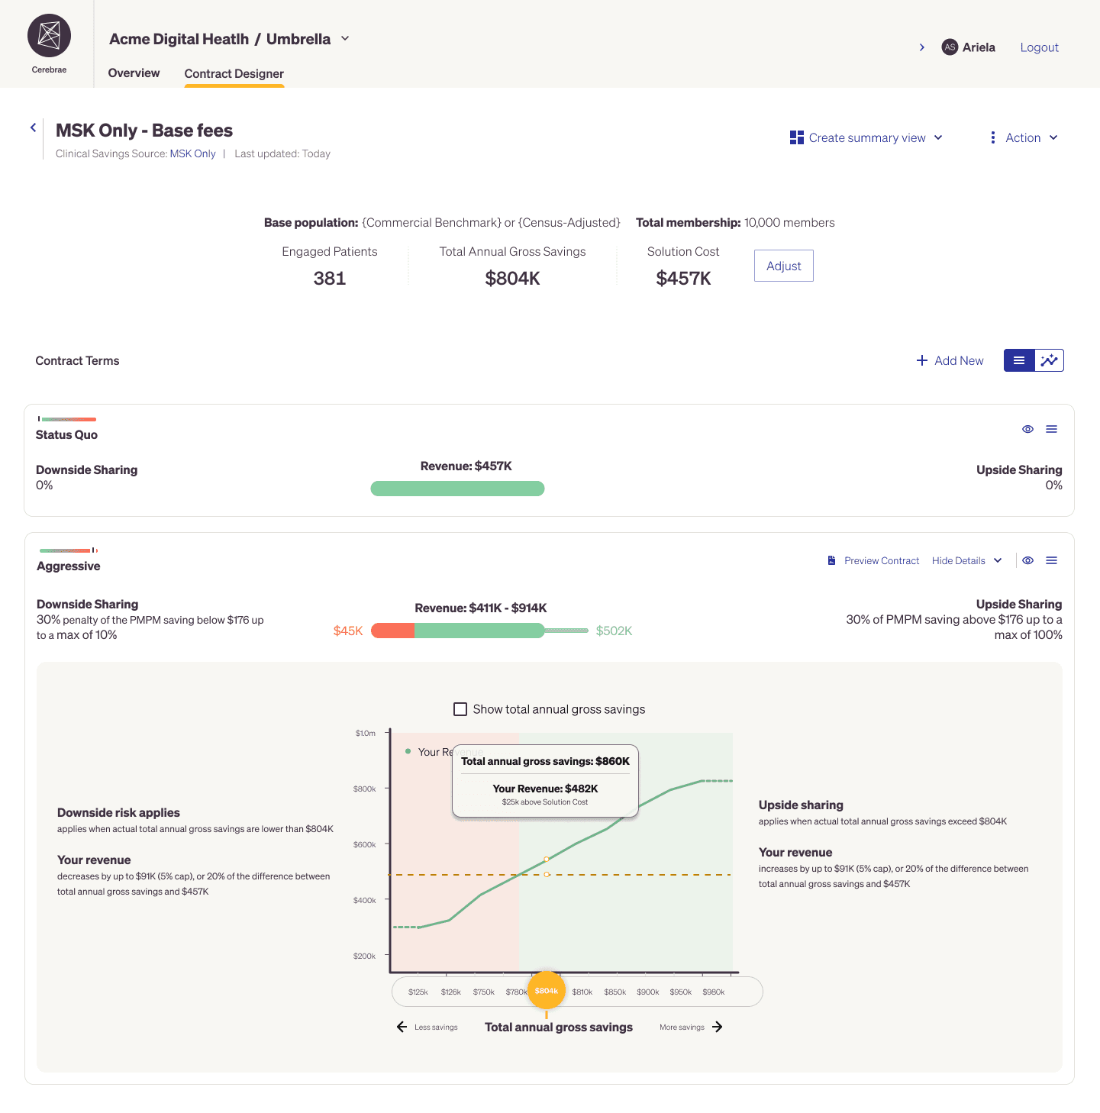The height and width of the screenshot is (1113, 1100).
Task: Select the Contract Designer tab
Action: pos(234,74)
